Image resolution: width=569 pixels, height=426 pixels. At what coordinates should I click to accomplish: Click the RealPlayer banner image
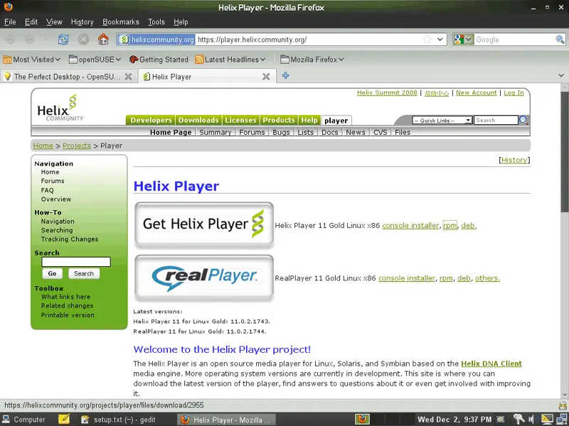pos(204,278)
